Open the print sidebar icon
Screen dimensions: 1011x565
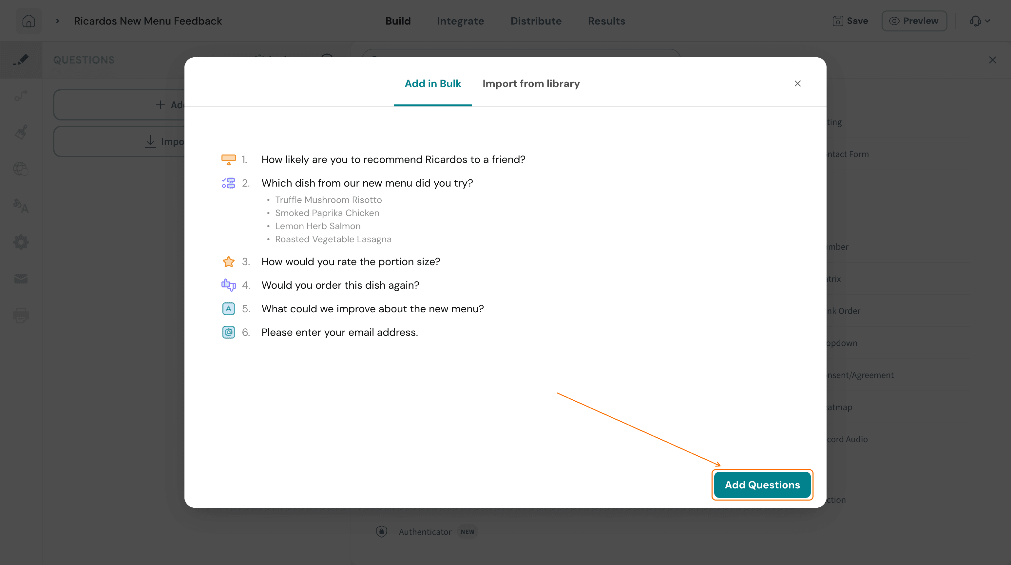(x=21, y=315)
